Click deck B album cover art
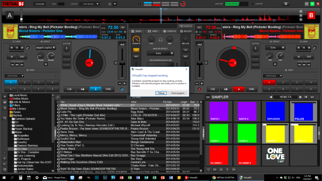 pyautogui.click(x=311, y=32)
